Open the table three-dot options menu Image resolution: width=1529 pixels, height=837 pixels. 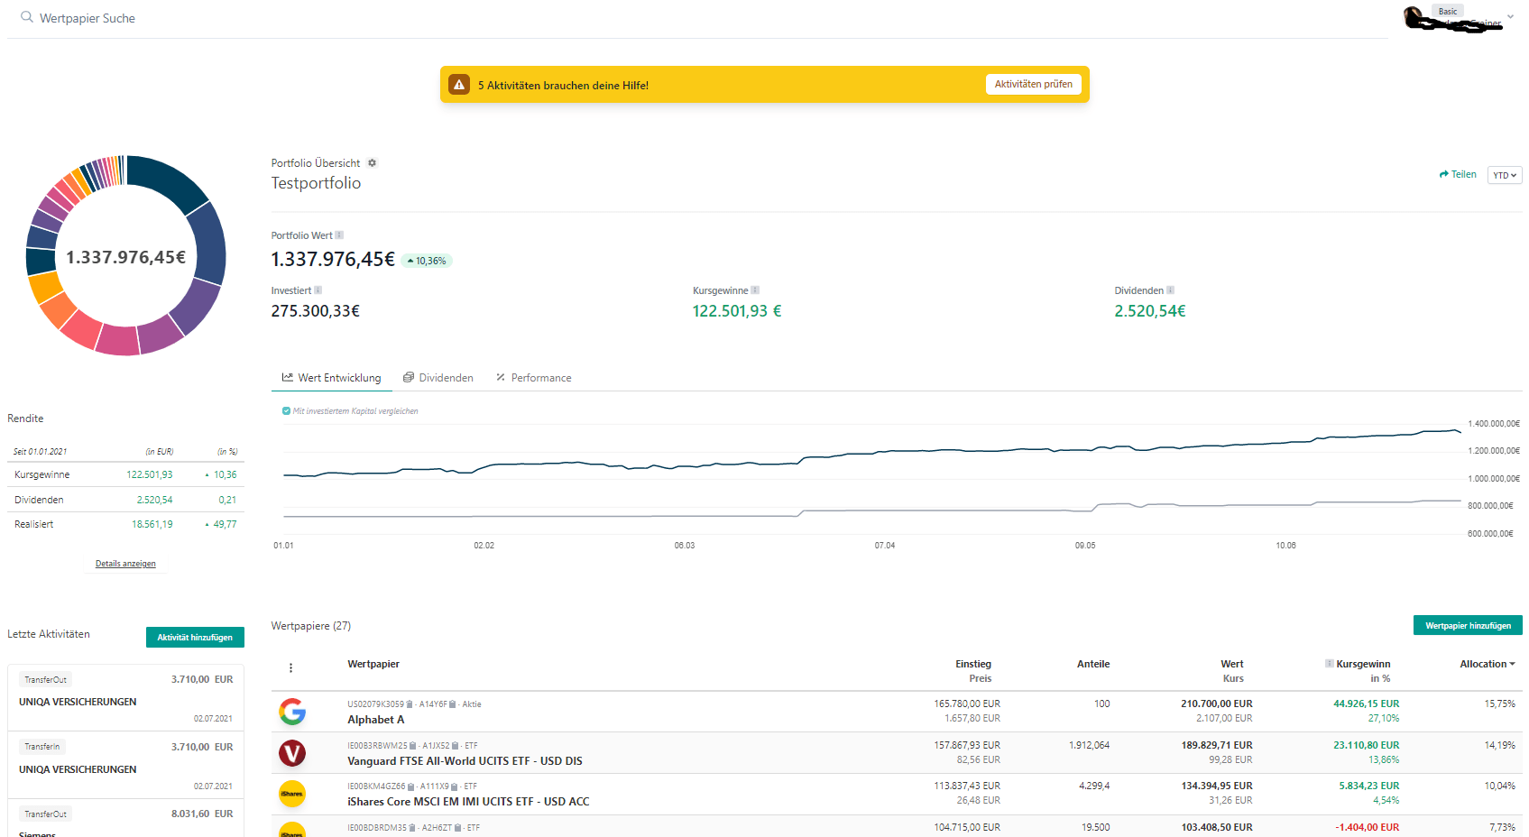[x=290, y=668]
